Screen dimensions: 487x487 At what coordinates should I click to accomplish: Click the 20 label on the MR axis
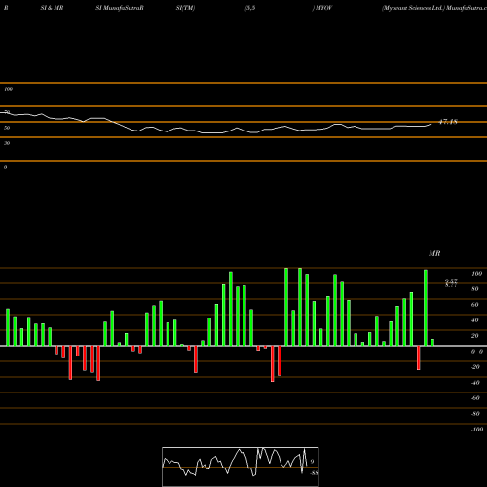475,336
